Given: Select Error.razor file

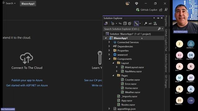Looking at the screenshot, I should tap(131, 84).
